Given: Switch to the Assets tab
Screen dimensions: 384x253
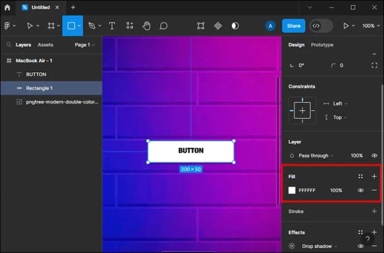Looking at the screenshot, I should (x=45, y=44).
